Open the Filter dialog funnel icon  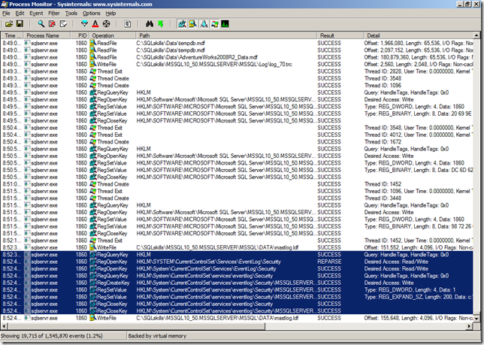(84, 24)
